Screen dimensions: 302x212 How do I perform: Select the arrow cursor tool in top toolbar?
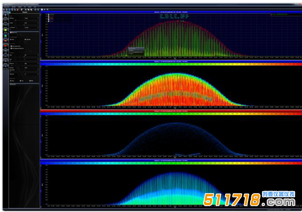tap(4, 9)
